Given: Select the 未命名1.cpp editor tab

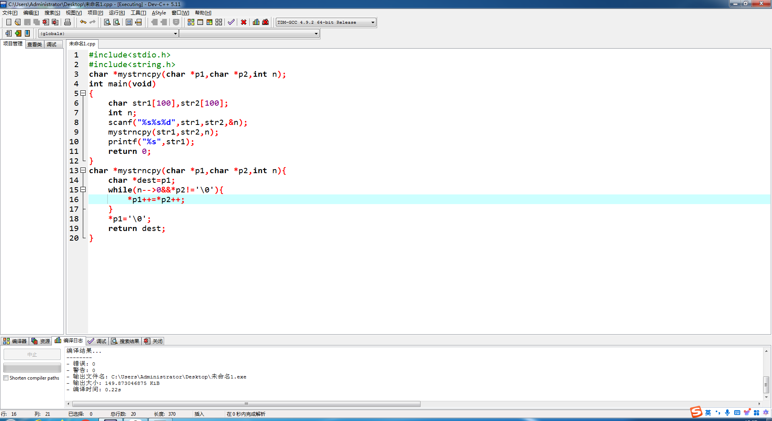Looking at the screenshot, I should click(82, 44).
